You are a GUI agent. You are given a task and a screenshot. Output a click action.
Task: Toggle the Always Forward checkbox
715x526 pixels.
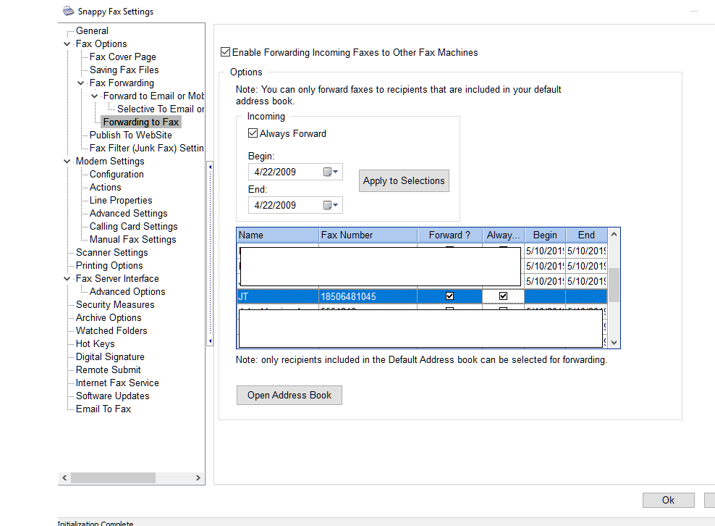click(253, 134)
